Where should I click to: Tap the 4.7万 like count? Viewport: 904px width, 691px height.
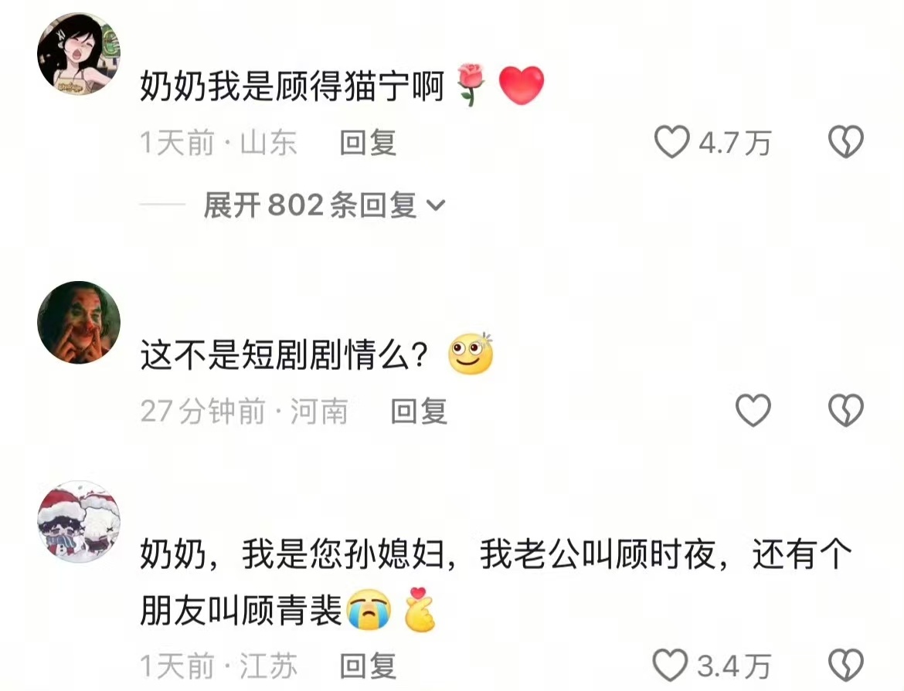(735, 142)
